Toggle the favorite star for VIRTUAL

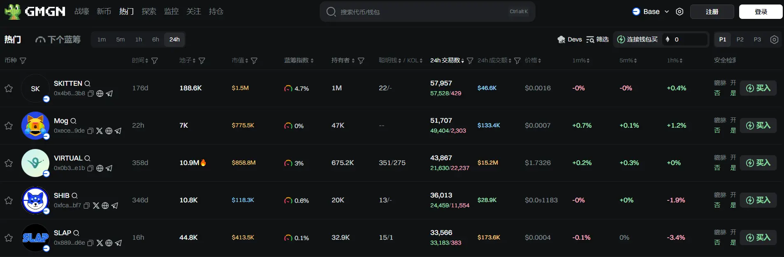tap(9, 163)
